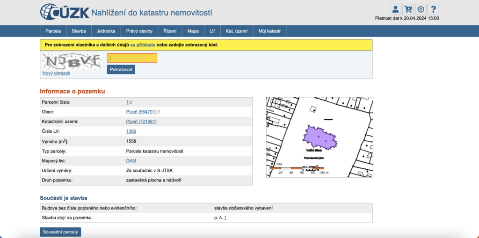The image size is (479, 238).
Task: Open settings gear icon
Action: point(421,9)
